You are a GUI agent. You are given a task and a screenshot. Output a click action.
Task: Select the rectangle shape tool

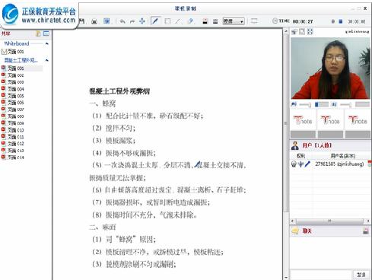point(167,21)
